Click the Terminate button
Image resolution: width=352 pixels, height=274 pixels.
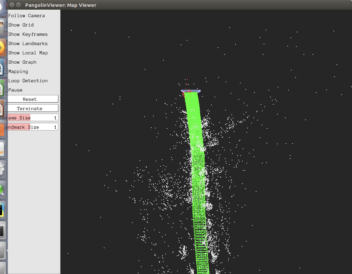click(x=33, y=108)
